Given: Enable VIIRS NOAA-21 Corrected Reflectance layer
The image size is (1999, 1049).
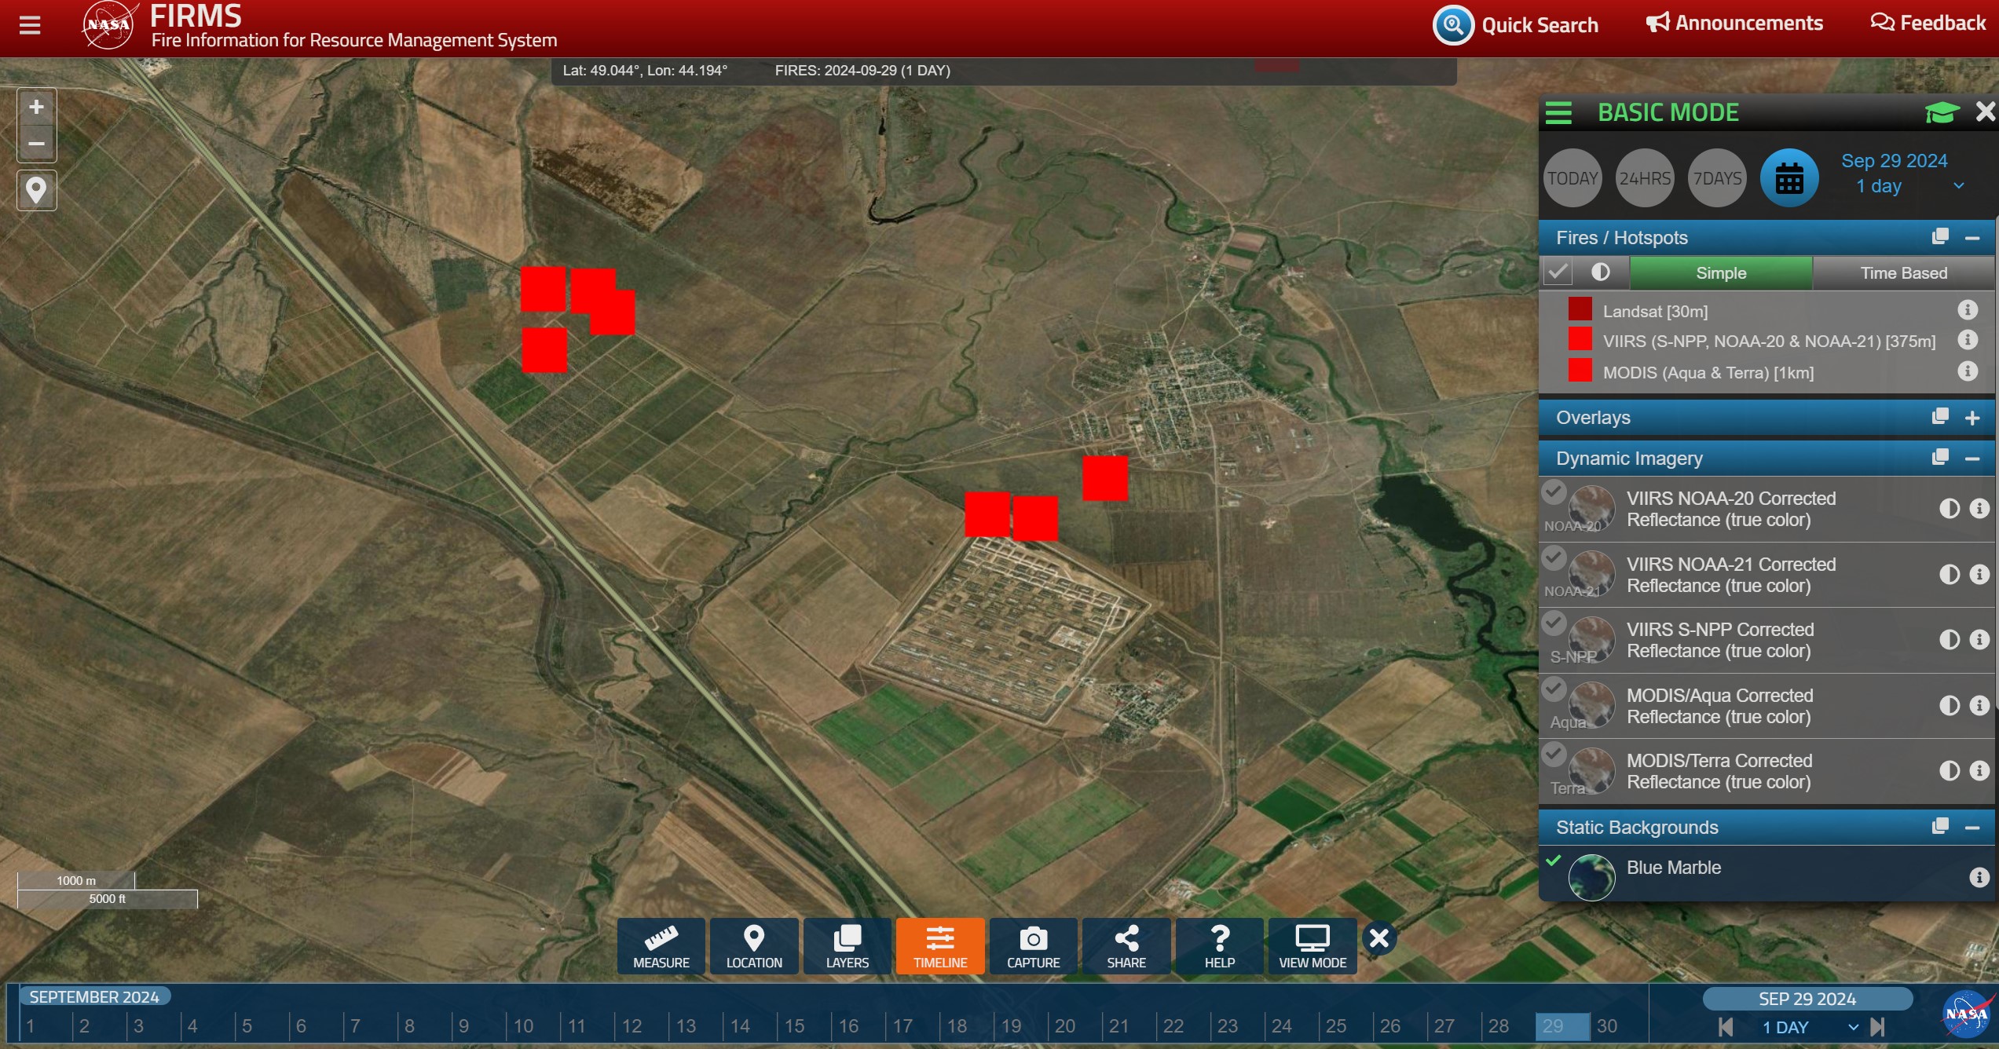Looking at the screenshot, I should click(1554, 558).
